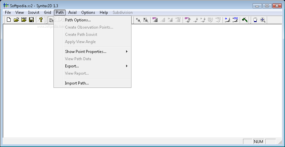The image size is (285, 147).
Task: Click the blue CSV axial export icon
Action: click(235, 20)
